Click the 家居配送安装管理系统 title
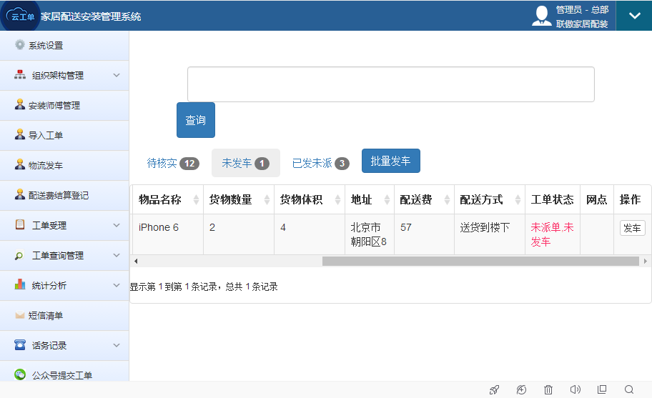The image size is (652, 398). tap(91, 16)
